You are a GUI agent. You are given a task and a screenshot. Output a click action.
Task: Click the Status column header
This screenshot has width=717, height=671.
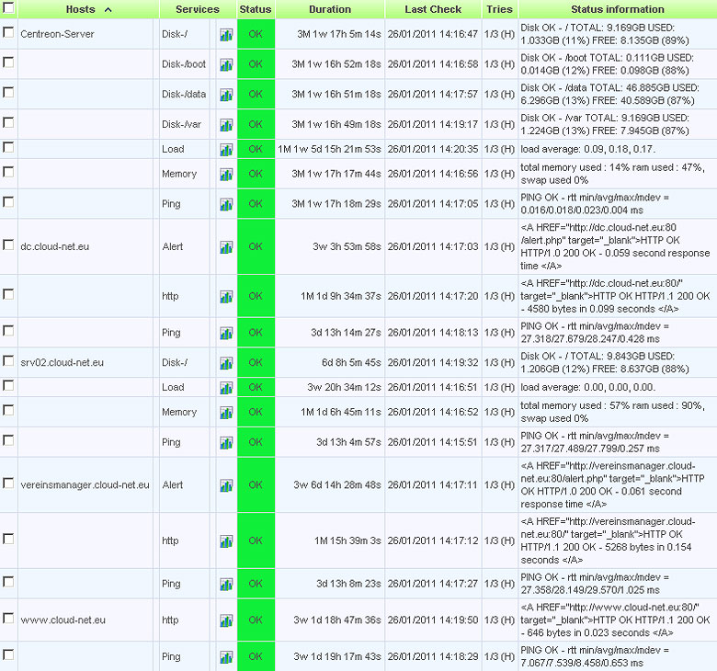(256, 9)
